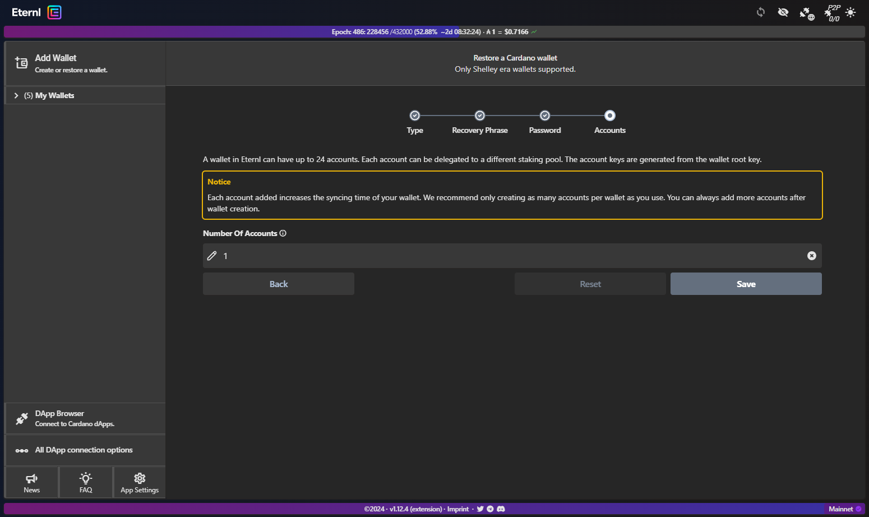
Task: Click the sync refresh icon
Action: click(x=761, y=12)
